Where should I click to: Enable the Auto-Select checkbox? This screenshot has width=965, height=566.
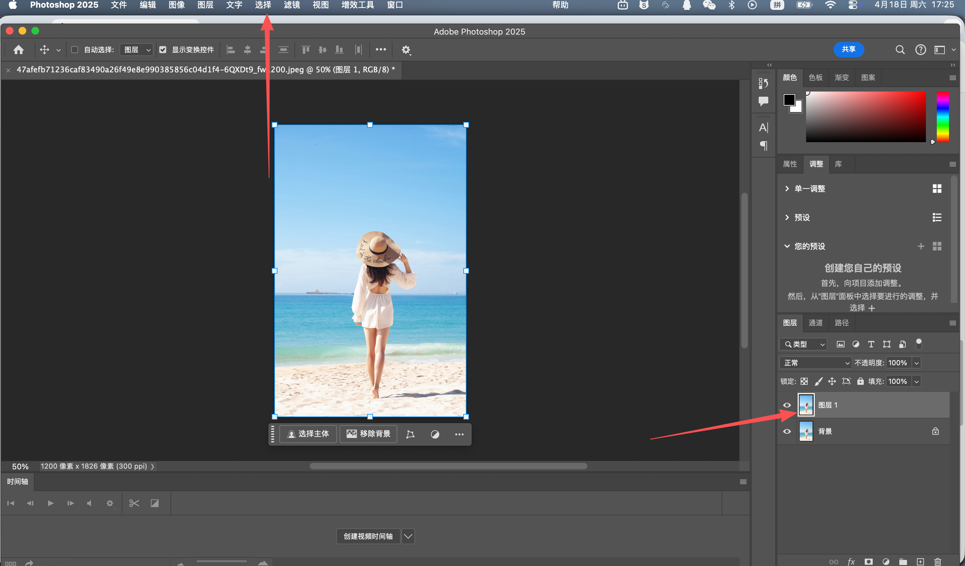[x=75, y=50]
